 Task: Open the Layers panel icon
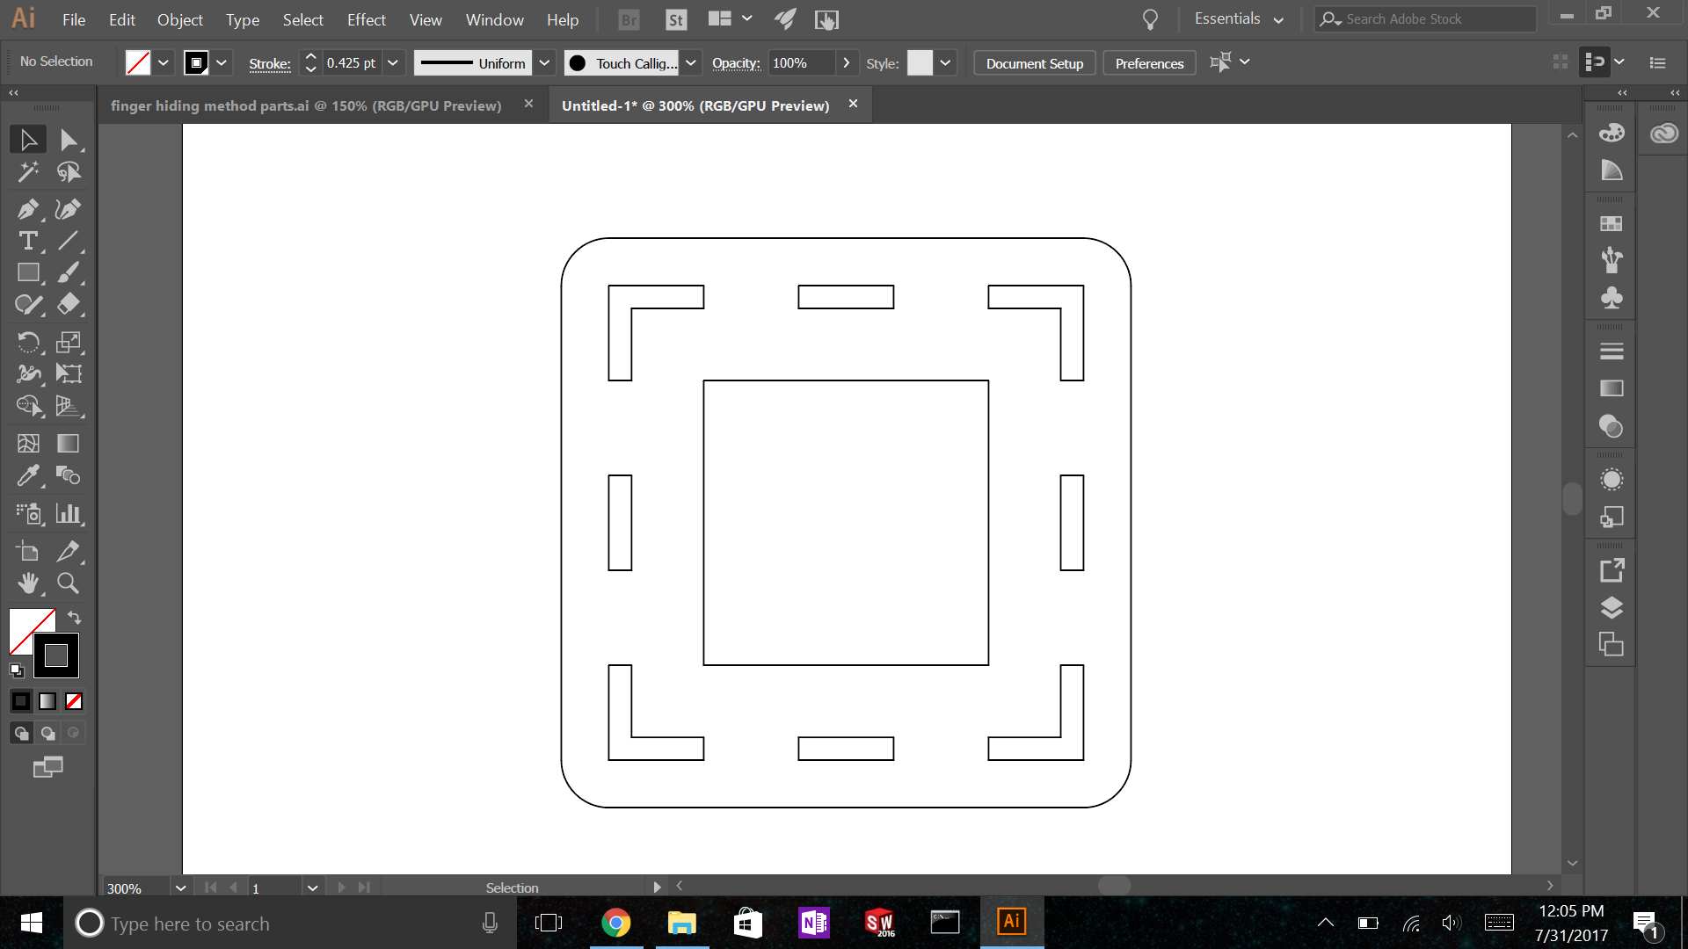[1611, 608]
